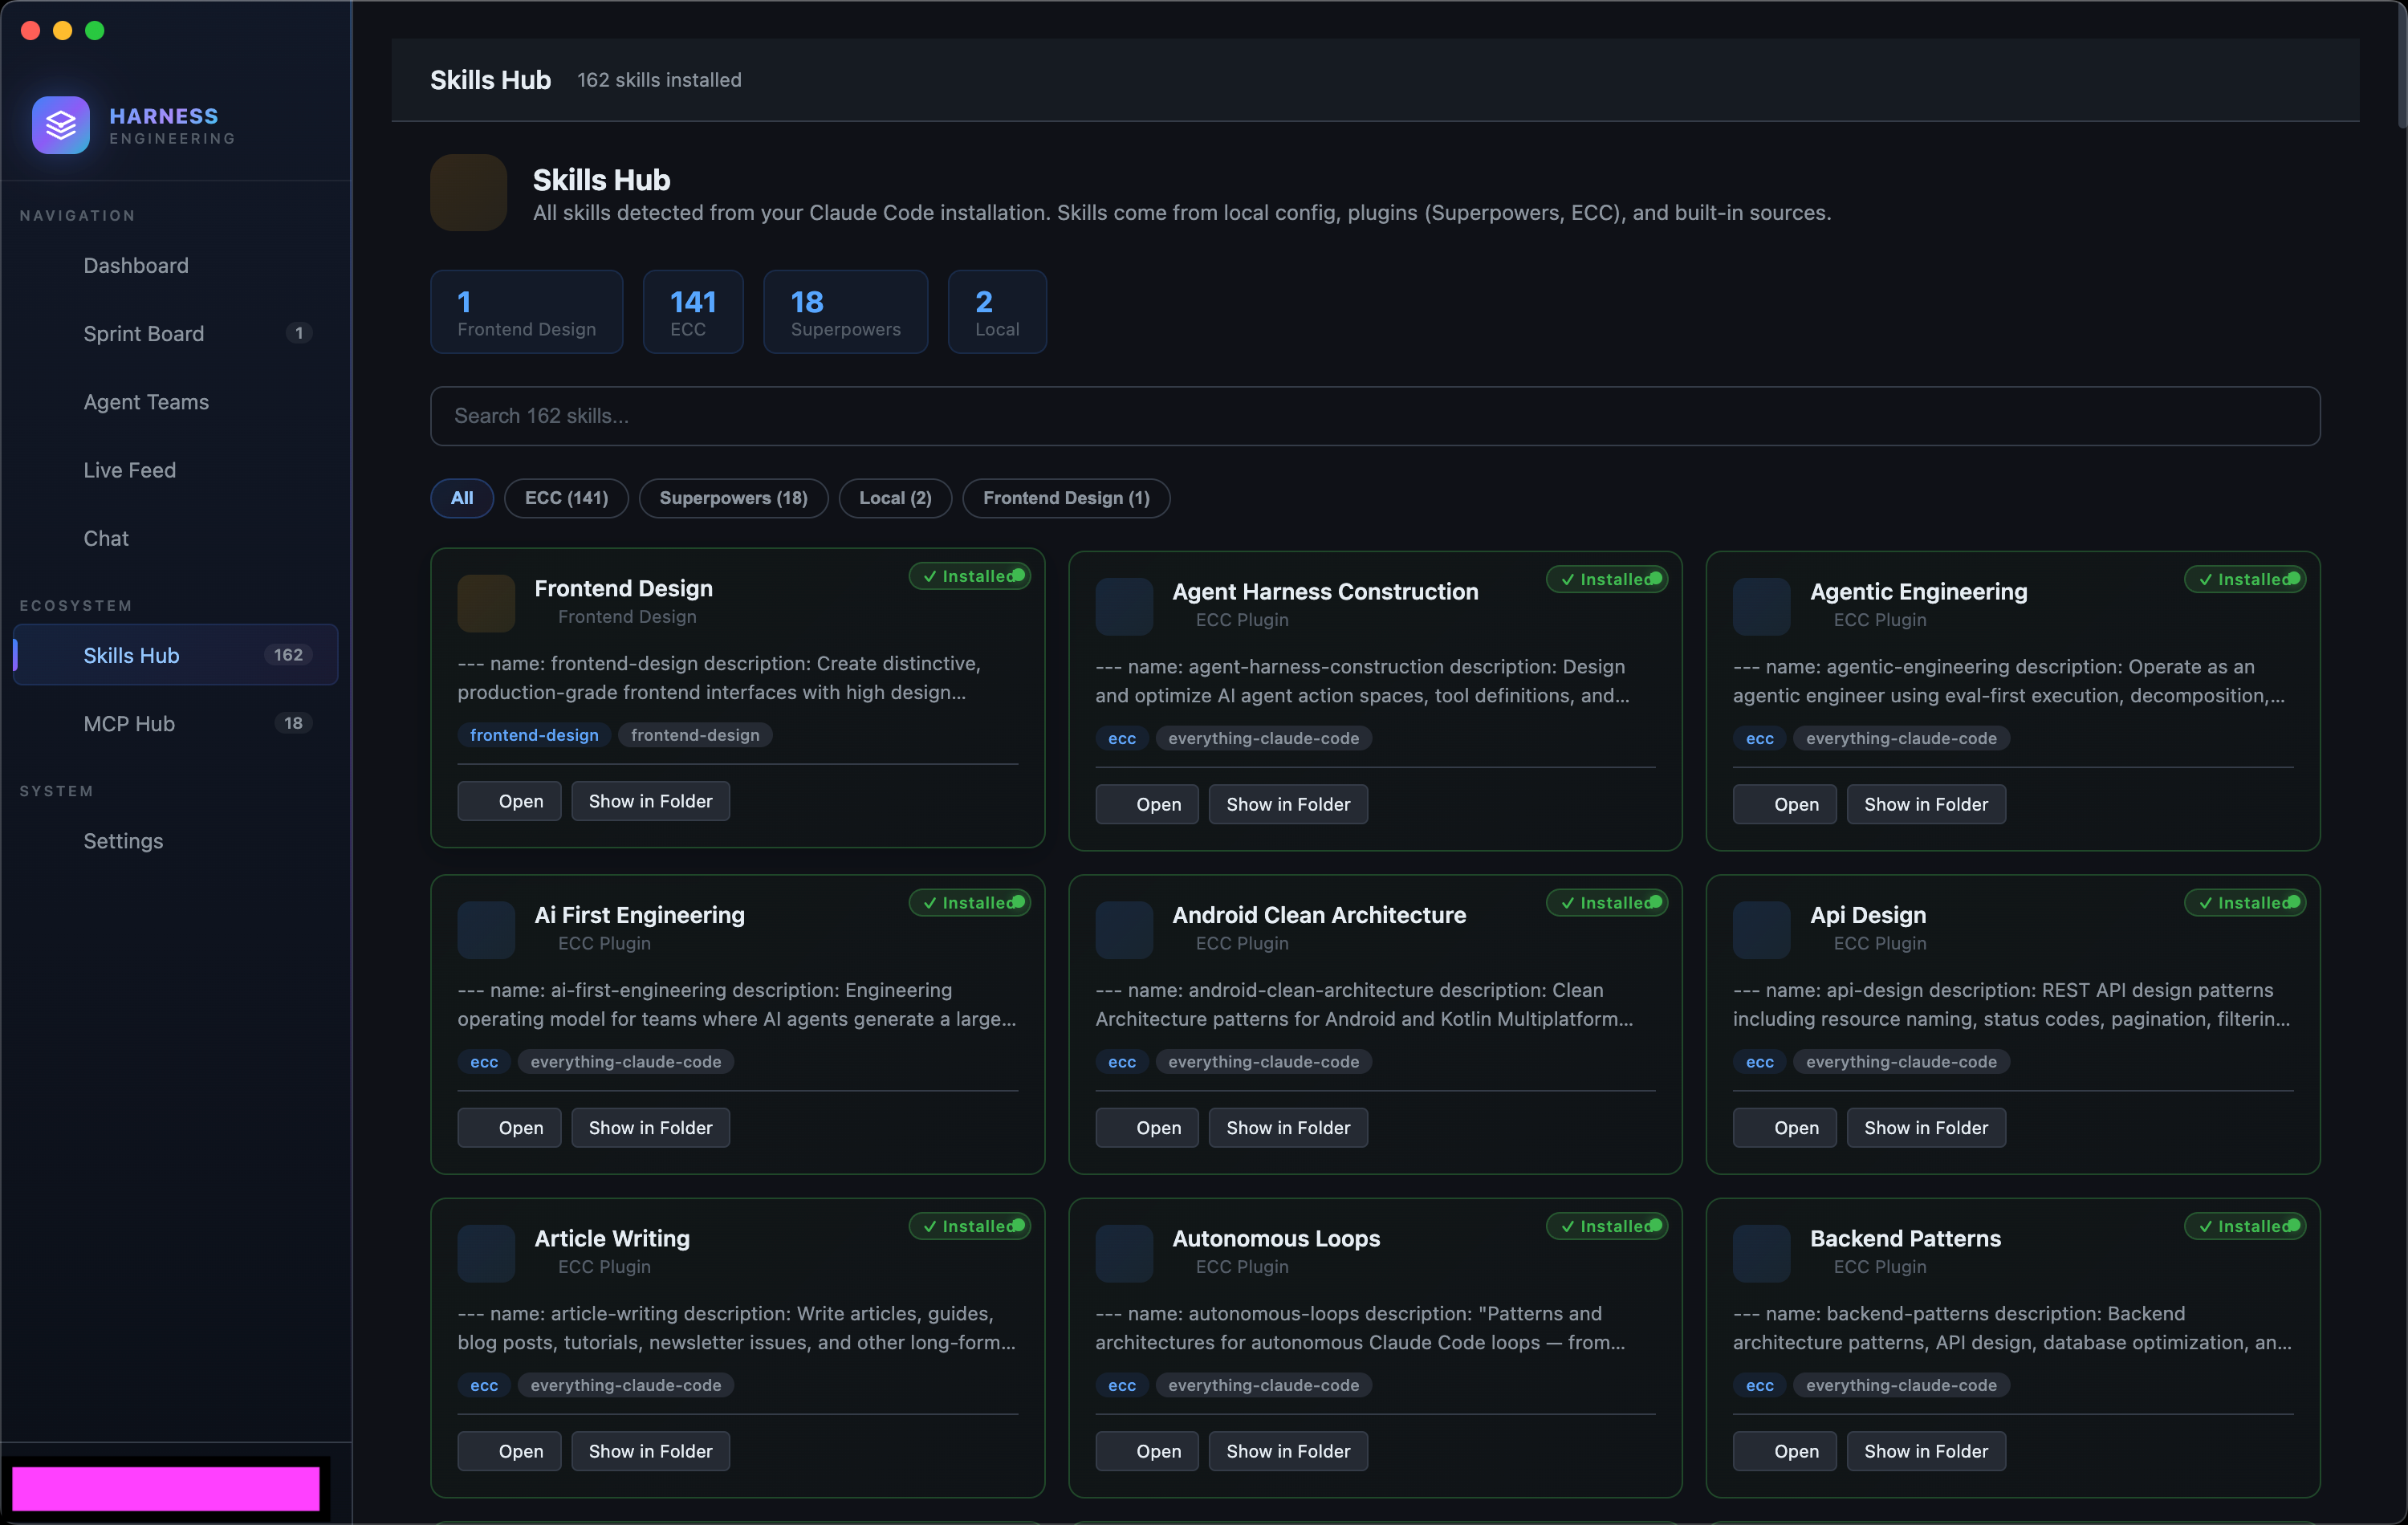Open MCP Hub from the sidebar
2408x1525 pixels.
pyautogui.click(x=176, y=723)
